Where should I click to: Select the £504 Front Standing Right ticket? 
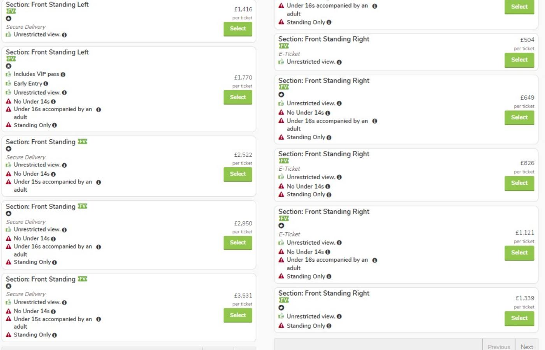[519, 60]
